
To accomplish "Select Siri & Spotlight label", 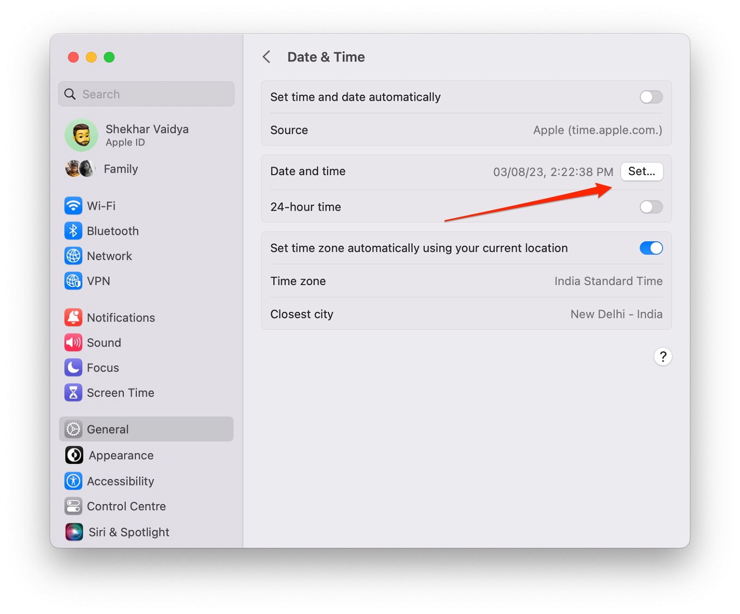I will point(129,532).
